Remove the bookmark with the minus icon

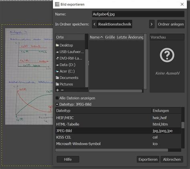coord(62,90)
